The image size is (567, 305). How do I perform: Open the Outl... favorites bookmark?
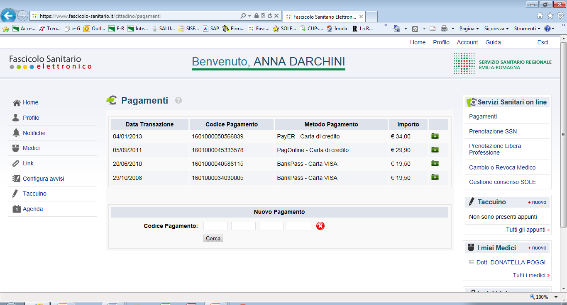(95, 29)
